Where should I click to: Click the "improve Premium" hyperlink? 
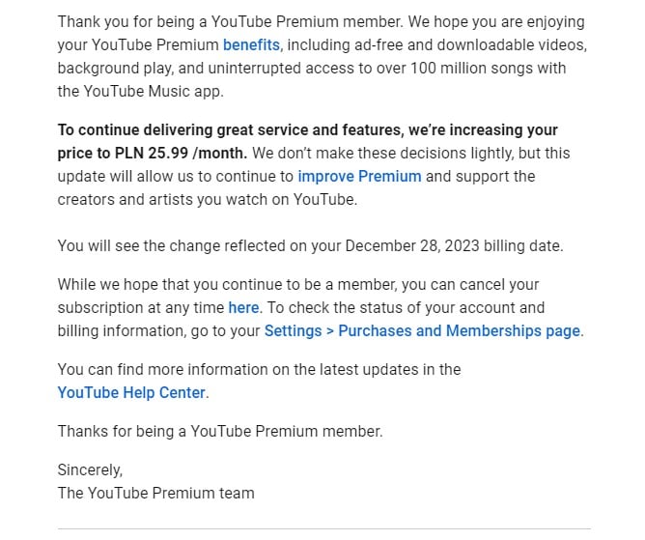coord(359,176)
